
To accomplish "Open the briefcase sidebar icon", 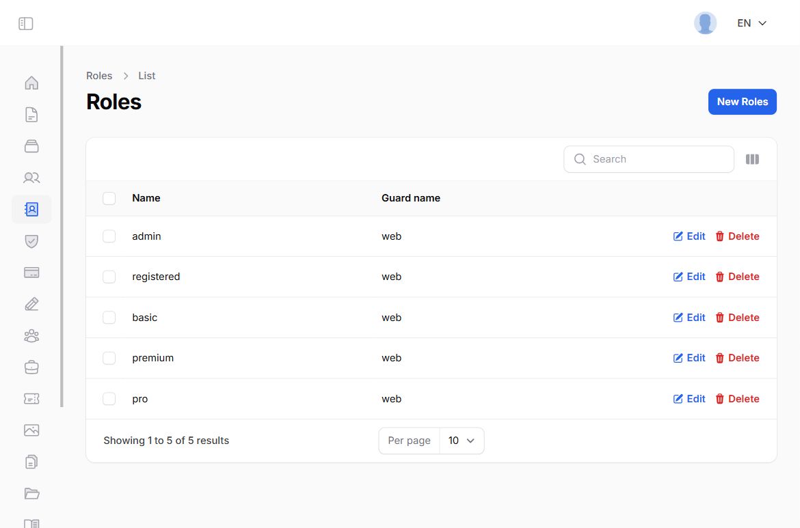I will click(31, 367).
